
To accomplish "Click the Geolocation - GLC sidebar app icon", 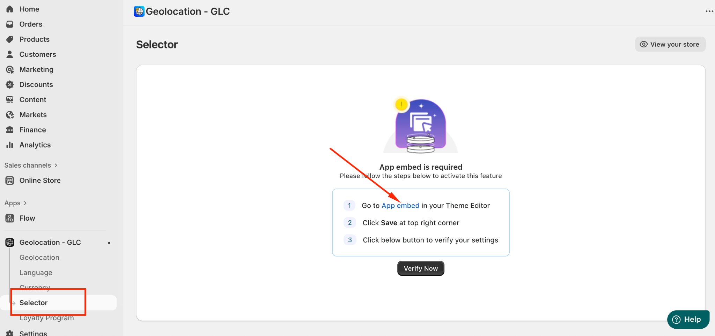I will click(10, 242).
